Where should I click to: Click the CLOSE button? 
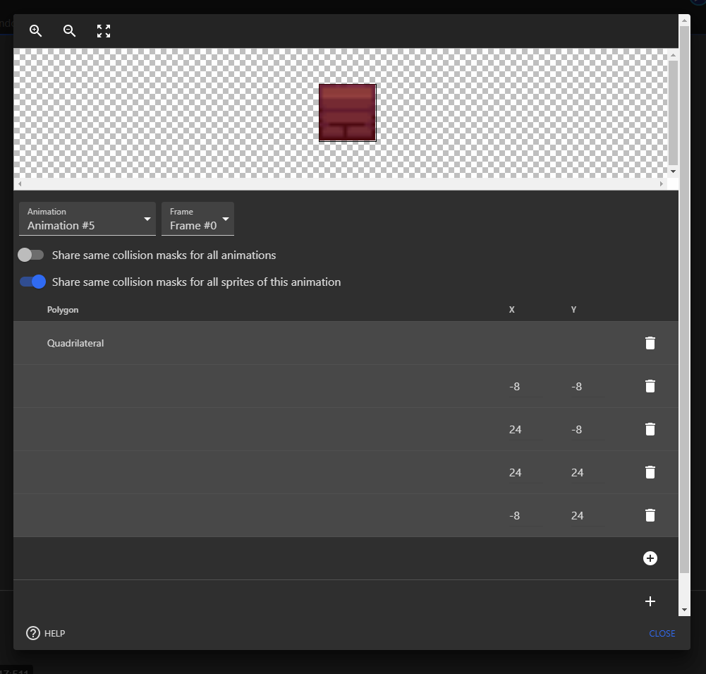point(661,633)
